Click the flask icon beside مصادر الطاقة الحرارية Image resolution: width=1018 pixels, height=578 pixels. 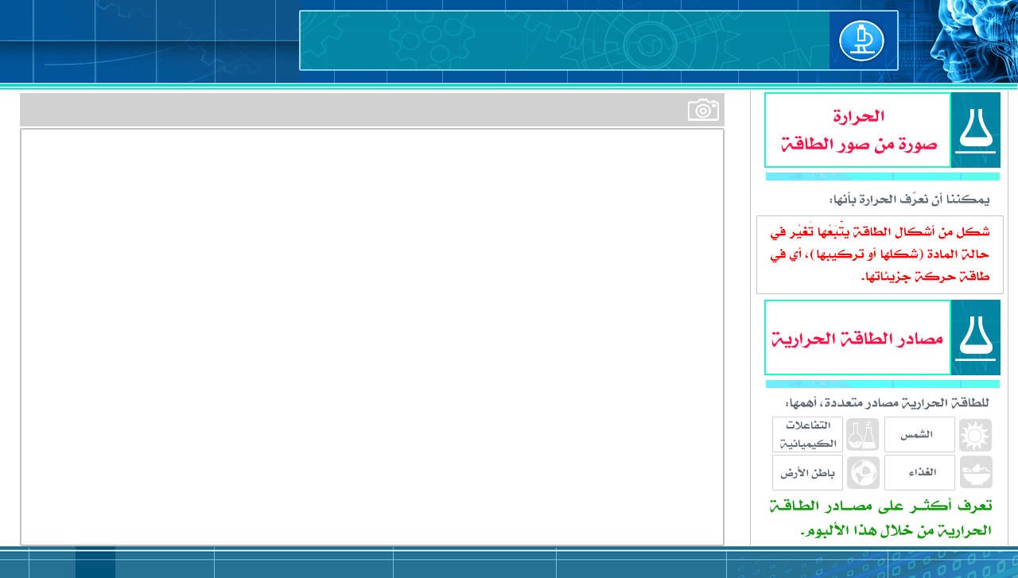click(976, 337)
